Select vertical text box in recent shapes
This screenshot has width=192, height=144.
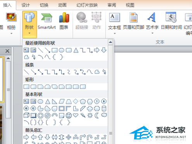click(x=33, y=50)
